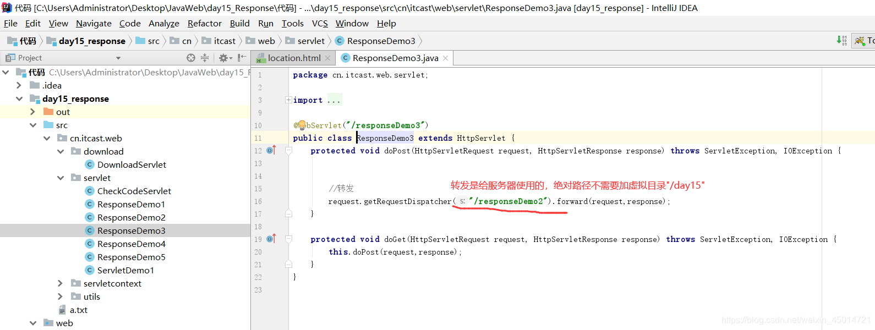Click the "/responseDemo2" string in code
This screenshot has height=330, width=875.
coord(508,201)
